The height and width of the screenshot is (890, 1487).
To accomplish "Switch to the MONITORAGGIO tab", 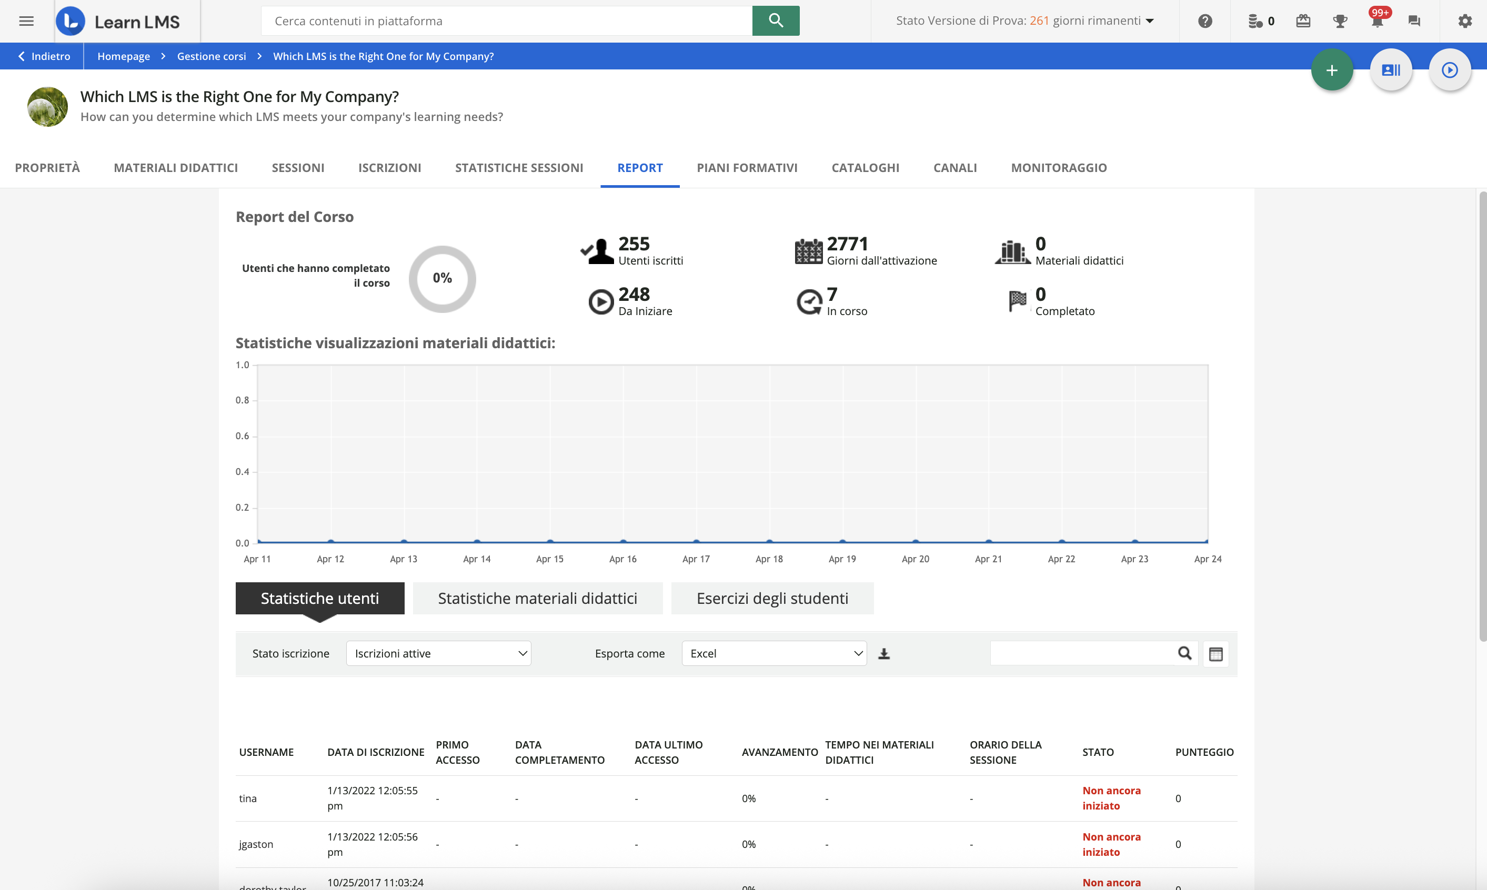I will 1059,168.
